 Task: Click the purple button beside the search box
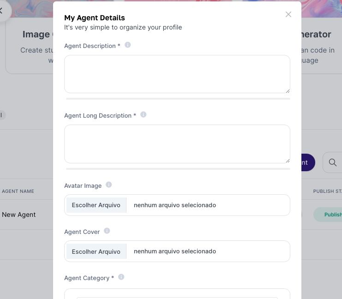click(x=308, y=162)
